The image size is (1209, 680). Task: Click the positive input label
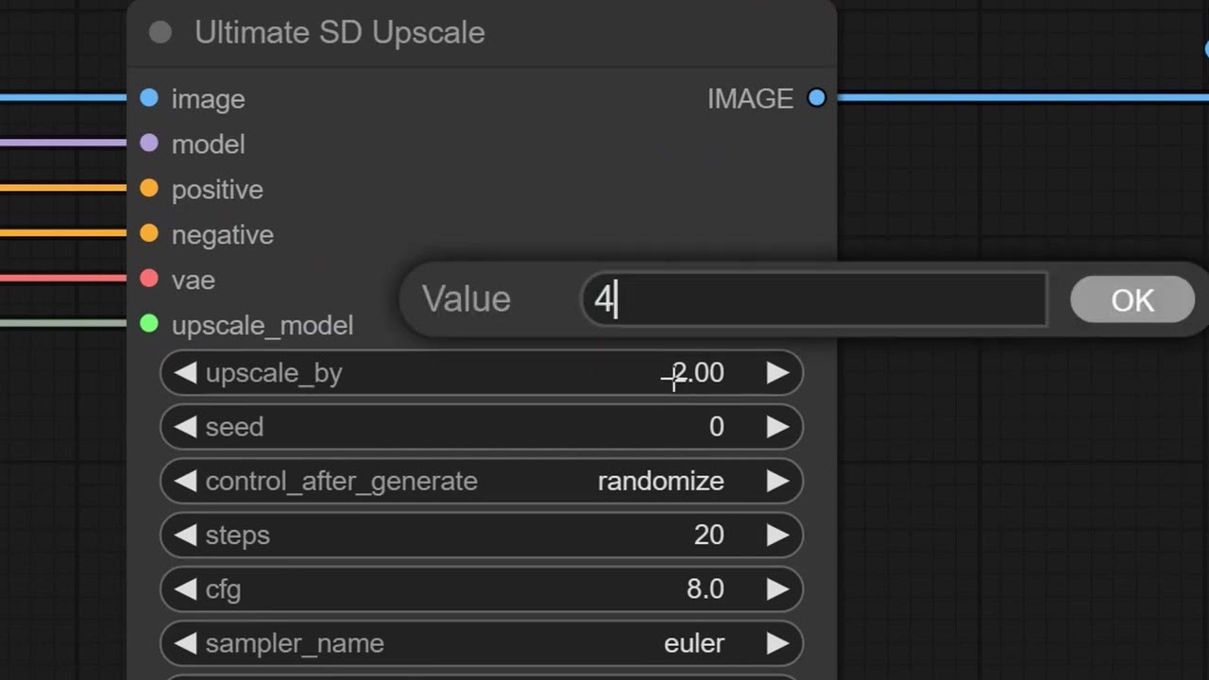pos(217,189)
